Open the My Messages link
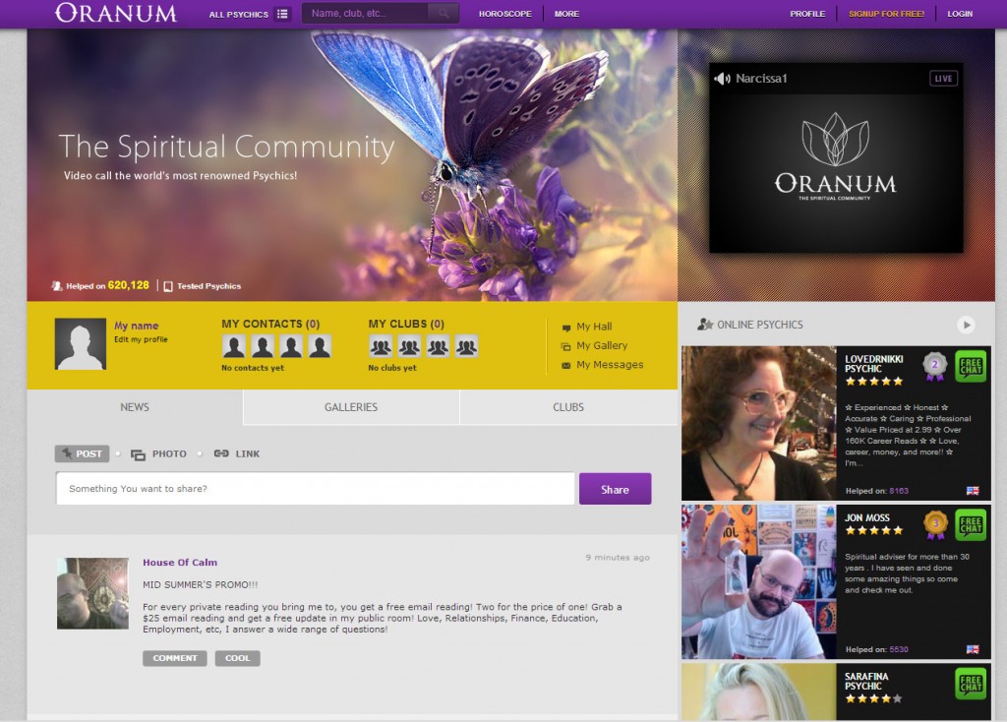This screenshot has height=722, width=1007. click(x=610, y=365)
